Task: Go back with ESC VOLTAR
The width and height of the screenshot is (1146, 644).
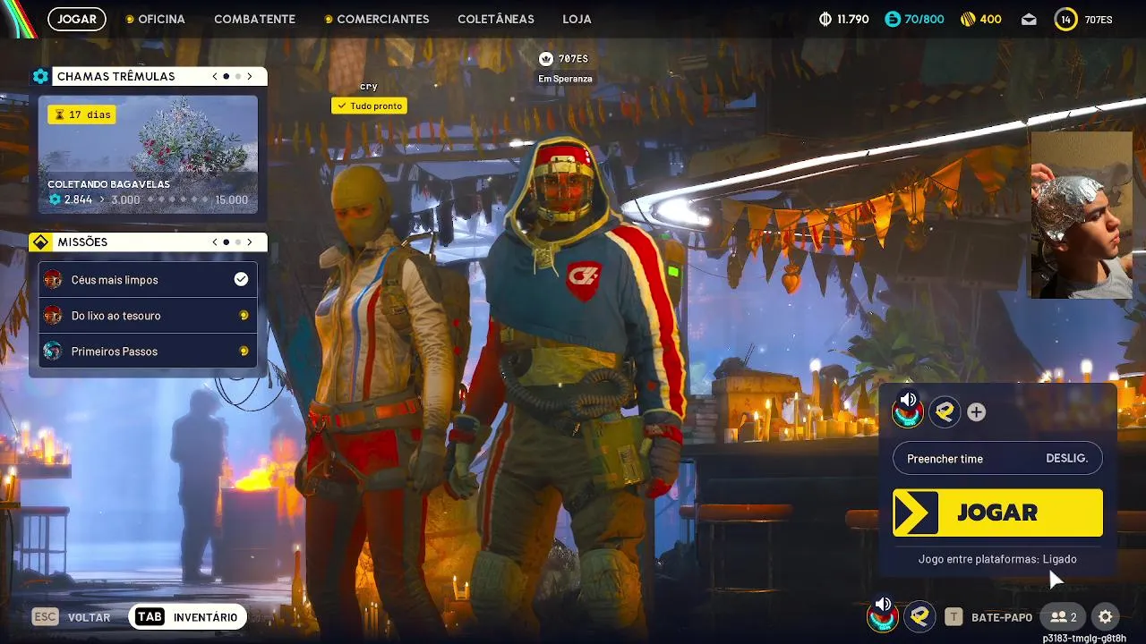Action: pos(71,617)
